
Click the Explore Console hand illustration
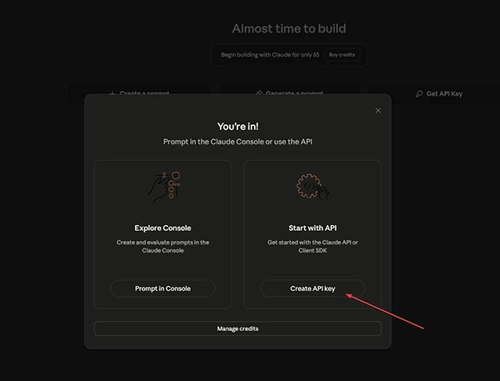click(x=162, y=187)
